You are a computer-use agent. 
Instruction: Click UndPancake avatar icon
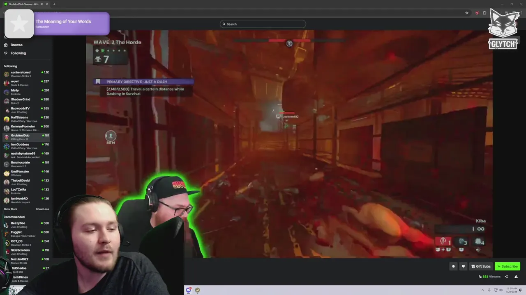pyautogui.click(x=7, y=173)
